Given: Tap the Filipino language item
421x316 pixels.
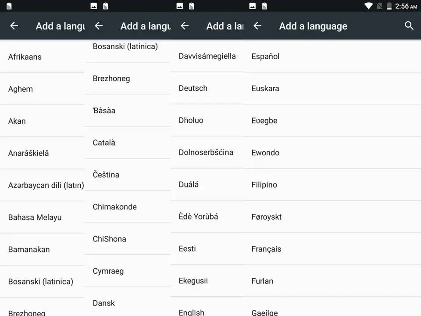Looking at the screenshot, I should pos(264,185).
